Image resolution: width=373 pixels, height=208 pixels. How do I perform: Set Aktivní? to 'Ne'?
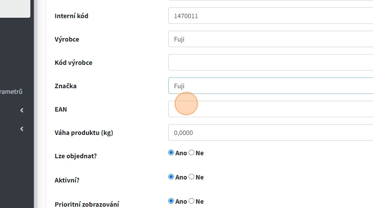click(x=192, y=177)
